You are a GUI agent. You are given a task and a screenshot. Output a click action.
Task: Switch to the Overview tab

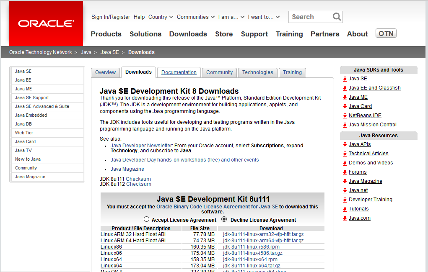(105, 72)
